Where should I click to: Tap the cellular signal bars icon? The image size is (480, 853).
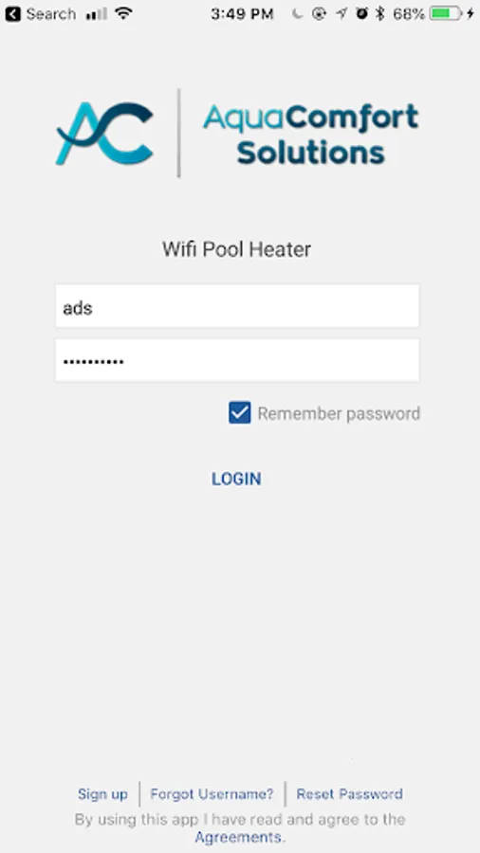[x=96, y=13]
